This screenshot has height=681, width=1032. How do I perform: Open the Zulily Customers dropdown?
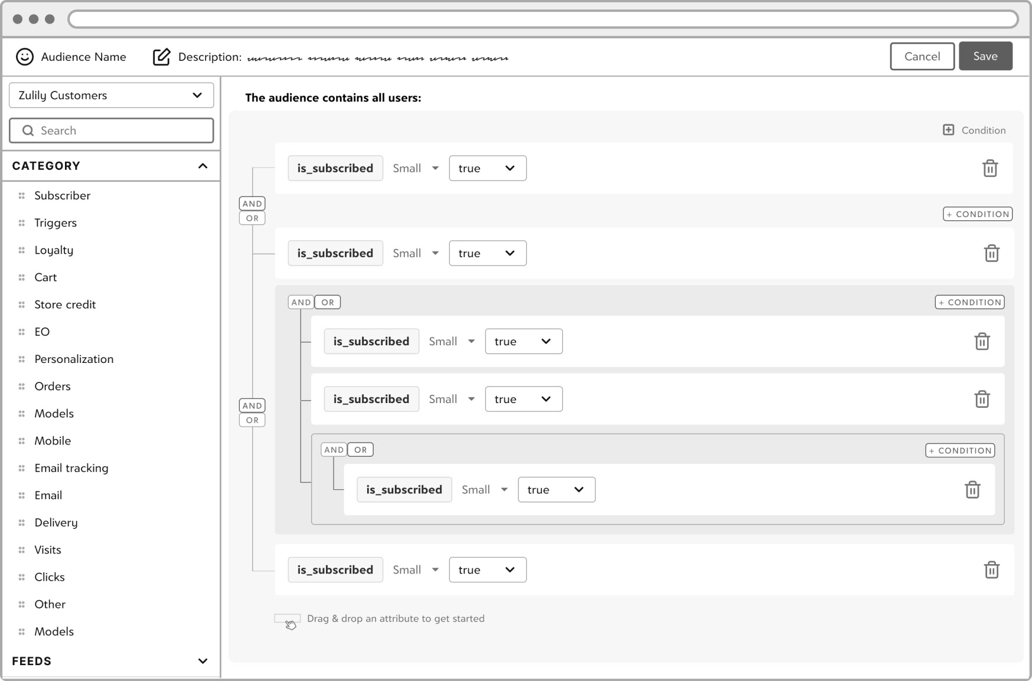click(112, 95)
